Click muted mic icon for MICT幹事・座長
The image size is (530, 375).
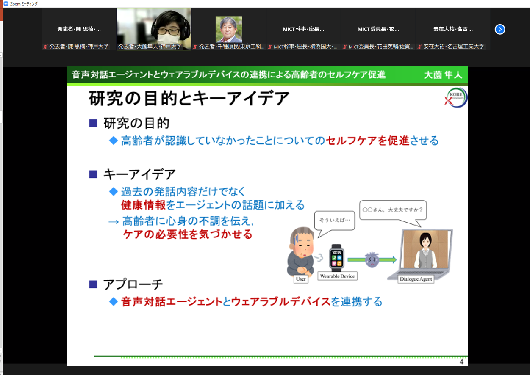(x=270, y=47)
